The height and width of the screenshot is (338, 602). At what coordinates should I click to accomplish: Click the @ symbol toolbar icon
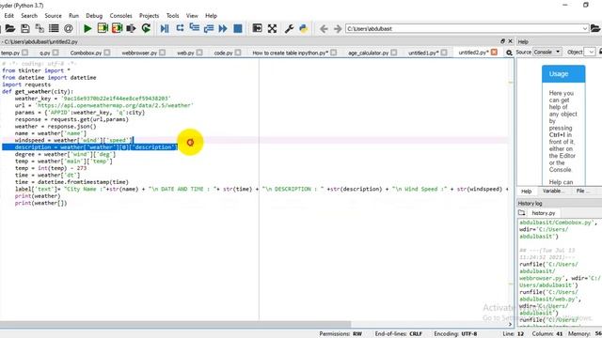[x=69, y=29]
